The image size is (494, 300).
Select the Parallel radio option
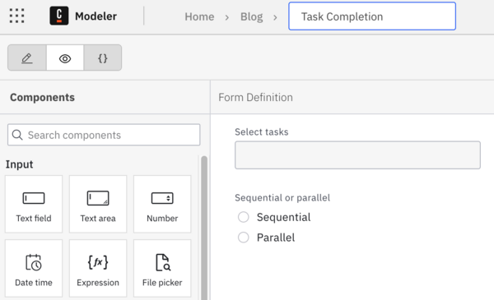(243, 238)
